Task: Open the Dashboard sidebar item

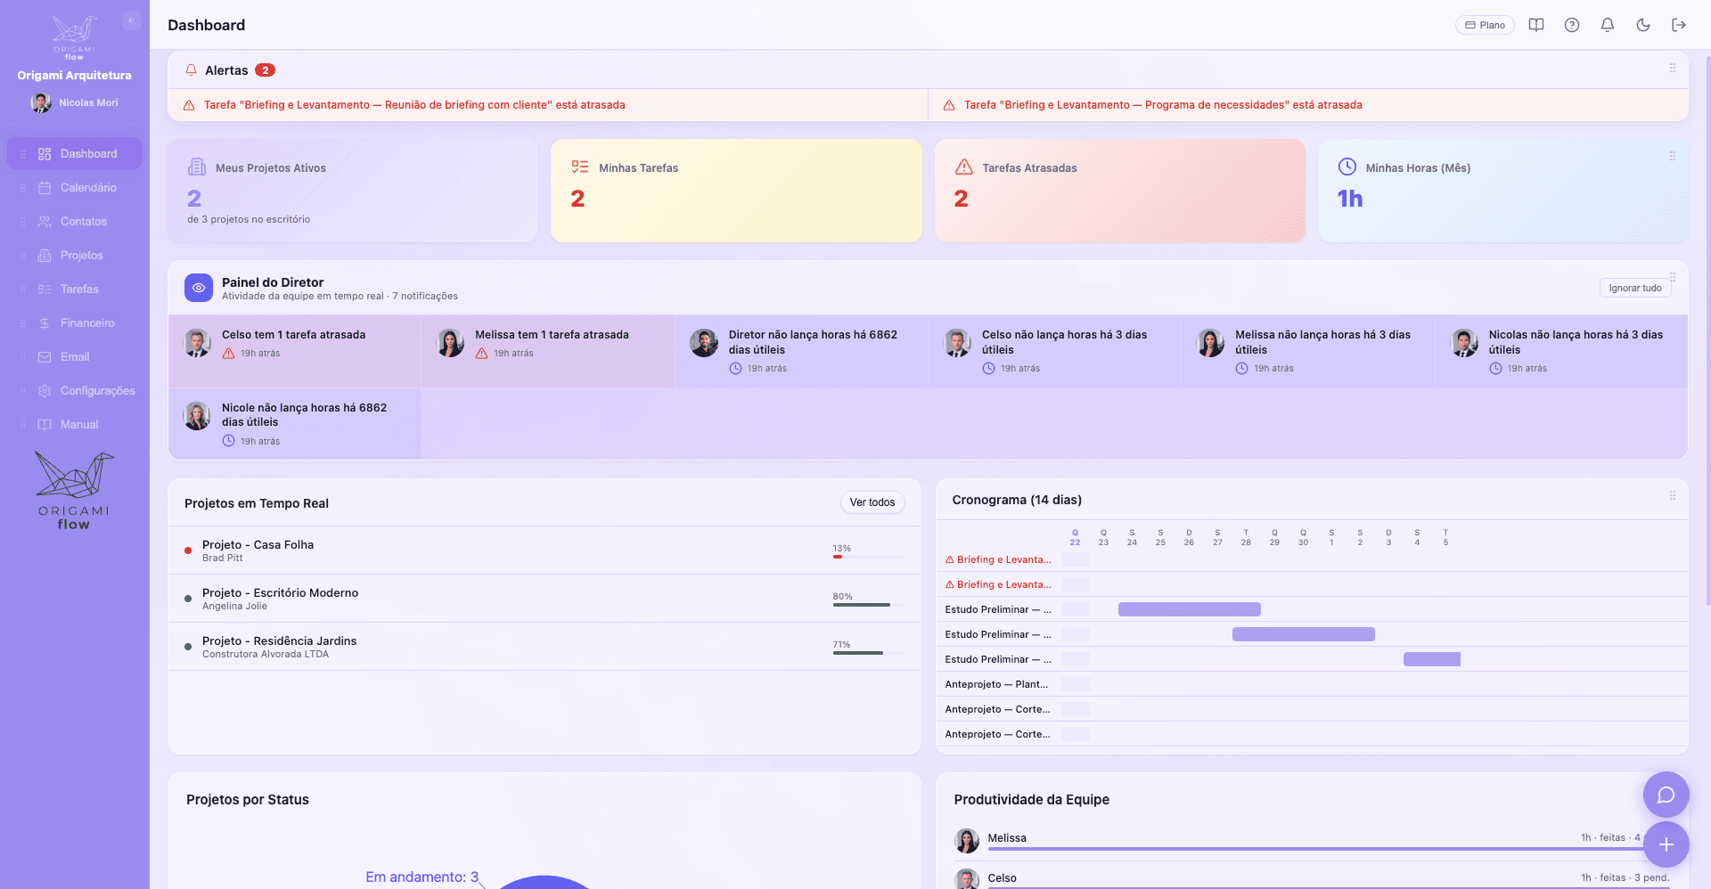Action: coord(75,154)
